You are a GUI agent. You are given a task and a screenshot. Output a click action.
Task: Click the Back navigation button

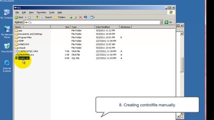[19, 17]
